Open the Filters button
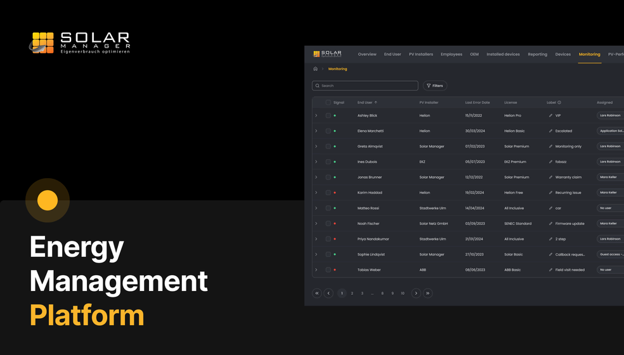624x355 pixels. 434,86
